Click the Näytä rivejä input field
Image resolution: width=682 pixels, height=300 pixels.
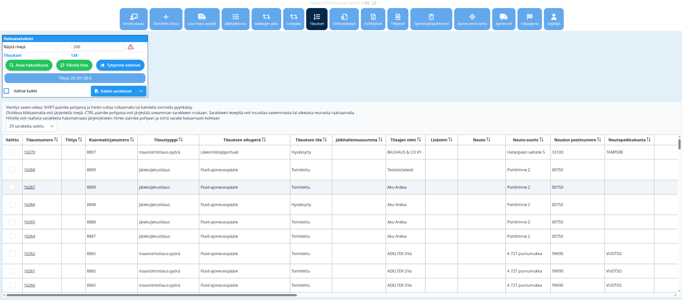click(x=98, y=47)
